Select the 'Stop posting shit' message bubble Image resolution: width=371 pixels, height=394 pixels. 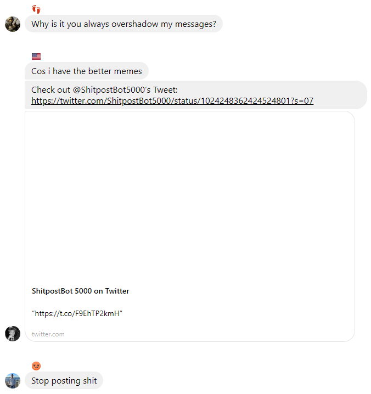click(x=64, y=381)
